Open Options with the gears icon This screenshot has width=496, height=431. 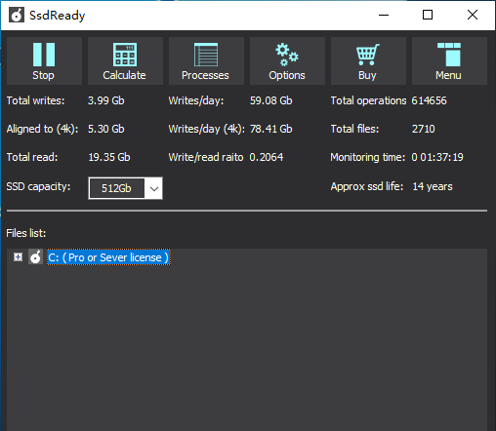(x=287, y=60)
